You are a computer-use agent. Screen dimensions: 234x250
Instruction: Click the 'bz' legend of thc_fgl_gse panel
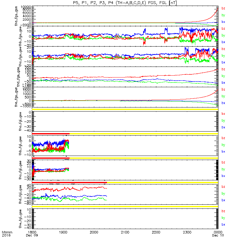(223, 162)
